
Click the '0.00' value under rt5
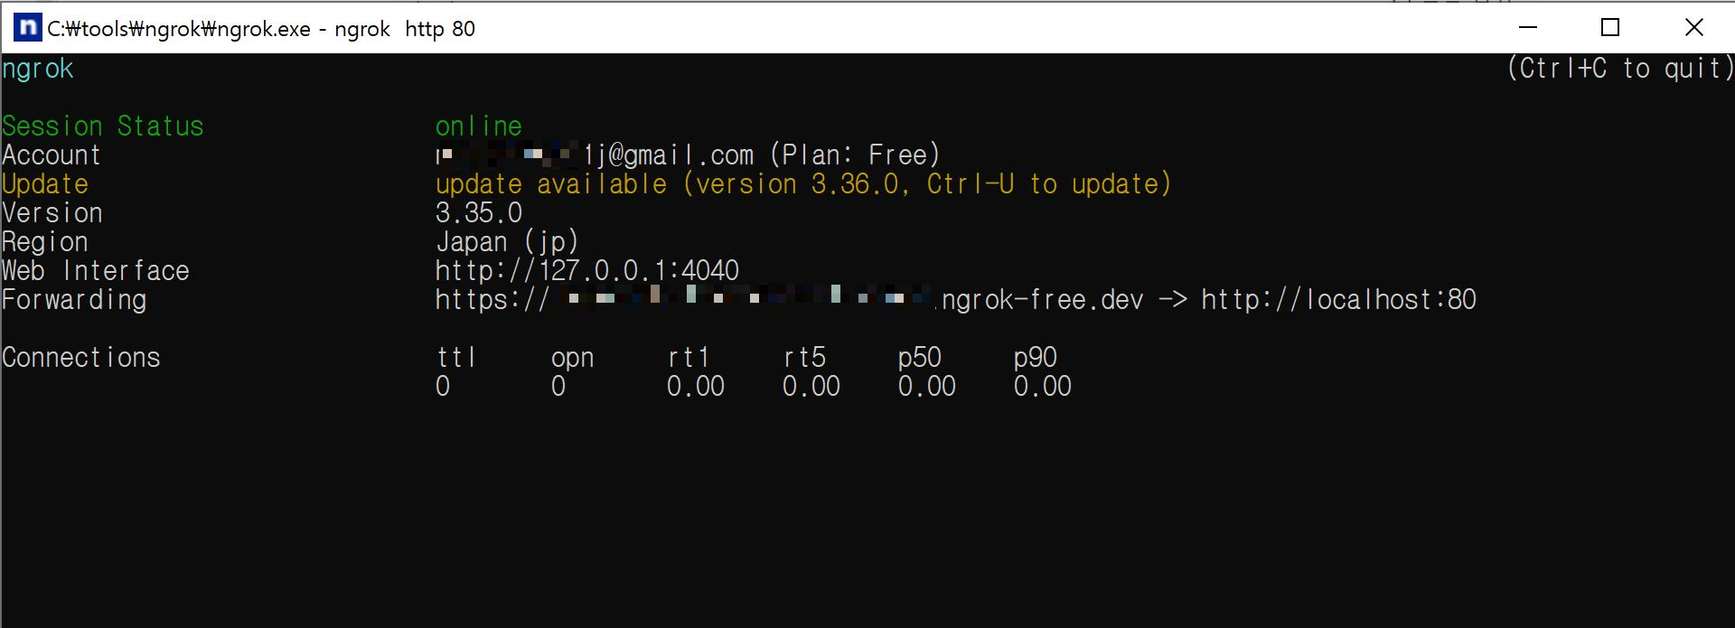(811, 387)
